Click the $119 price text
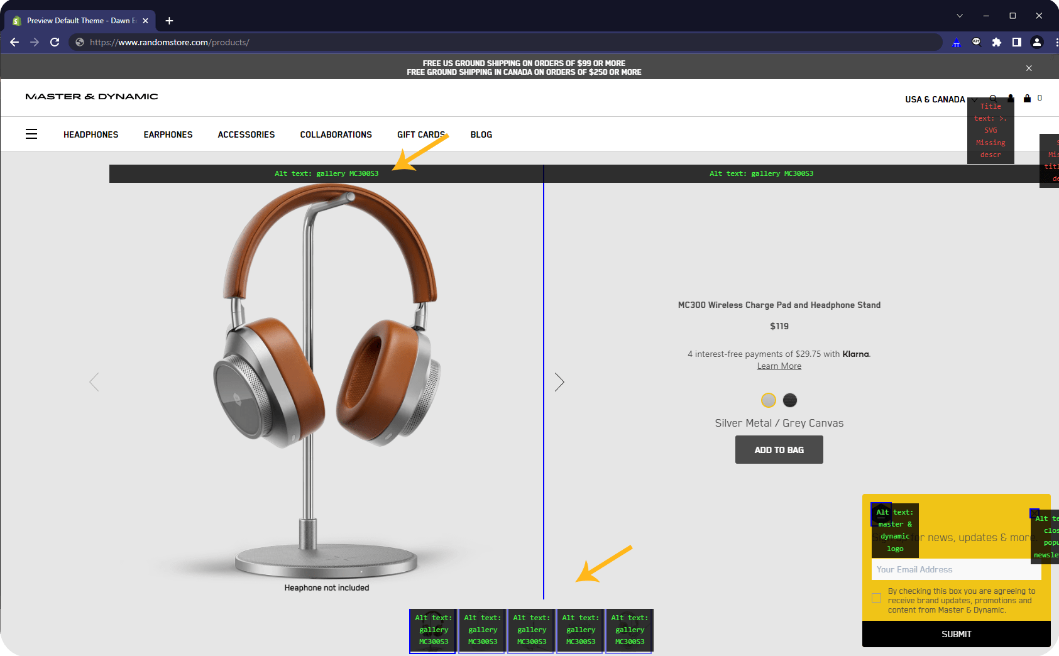The image size is (1059, 656). tap(779, 326)
